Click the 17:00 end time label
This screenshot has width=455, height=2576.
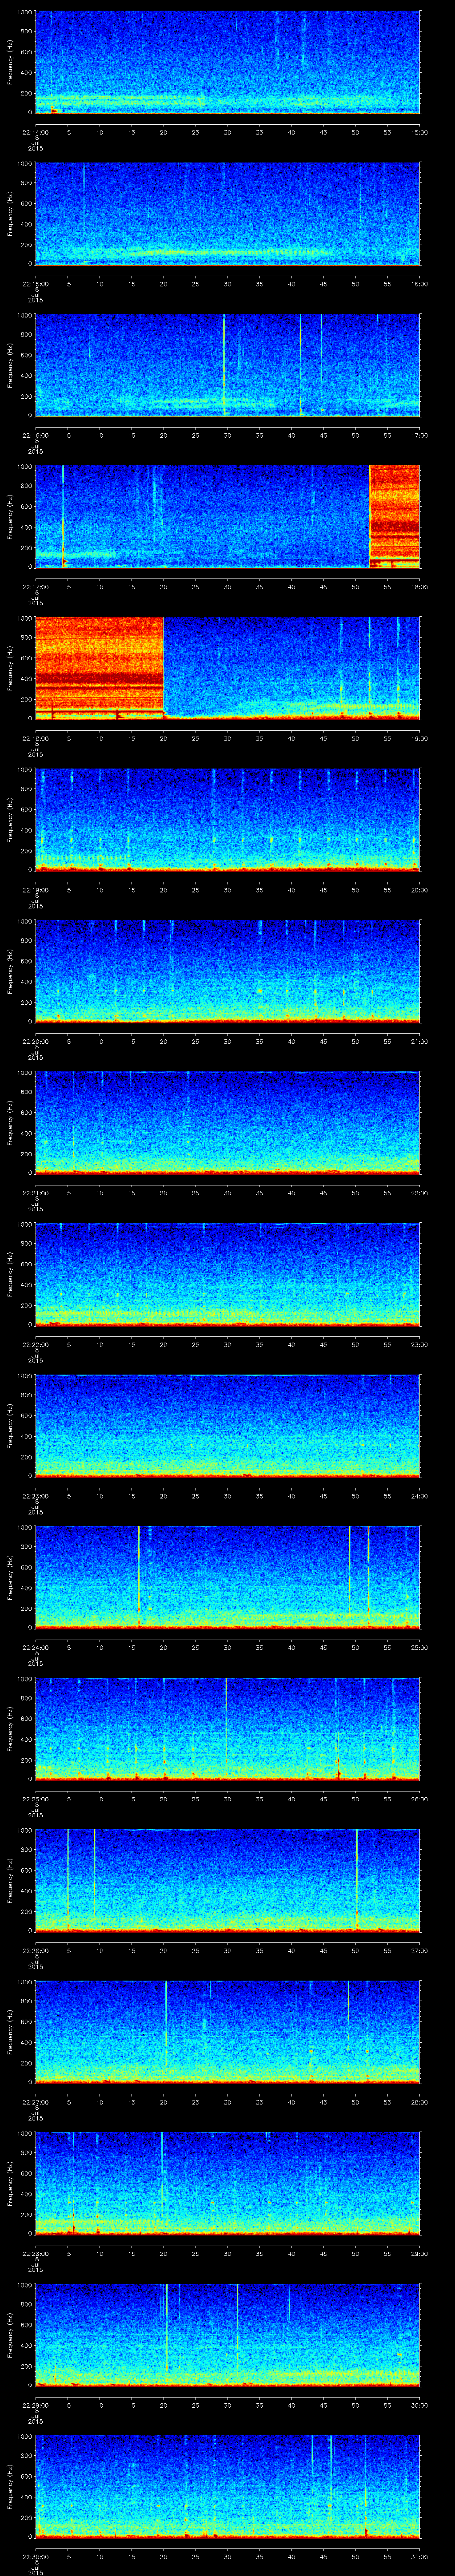click(x=419, y=434)
